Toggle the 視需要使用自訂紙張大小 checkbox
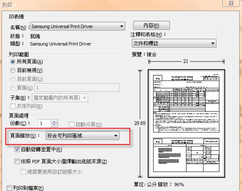The height and width of the screenshot is (191, 242). coord(23,172)
